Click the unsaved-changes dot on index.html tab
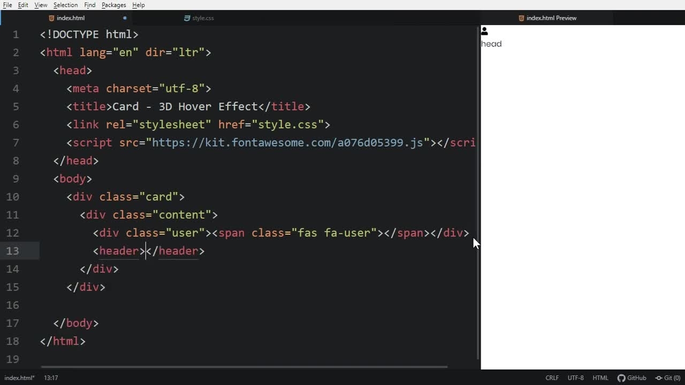Image resolution: width=685 pixels, height=385 pixels. click(x=125, y=18)
